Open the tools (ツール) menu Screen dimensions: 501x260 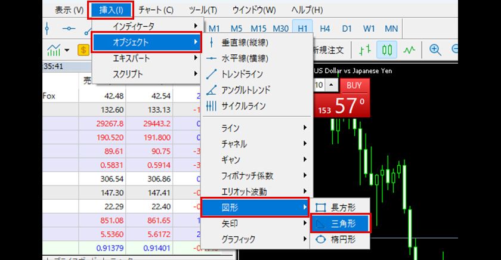pyautogui.click(x=203, y=10)
